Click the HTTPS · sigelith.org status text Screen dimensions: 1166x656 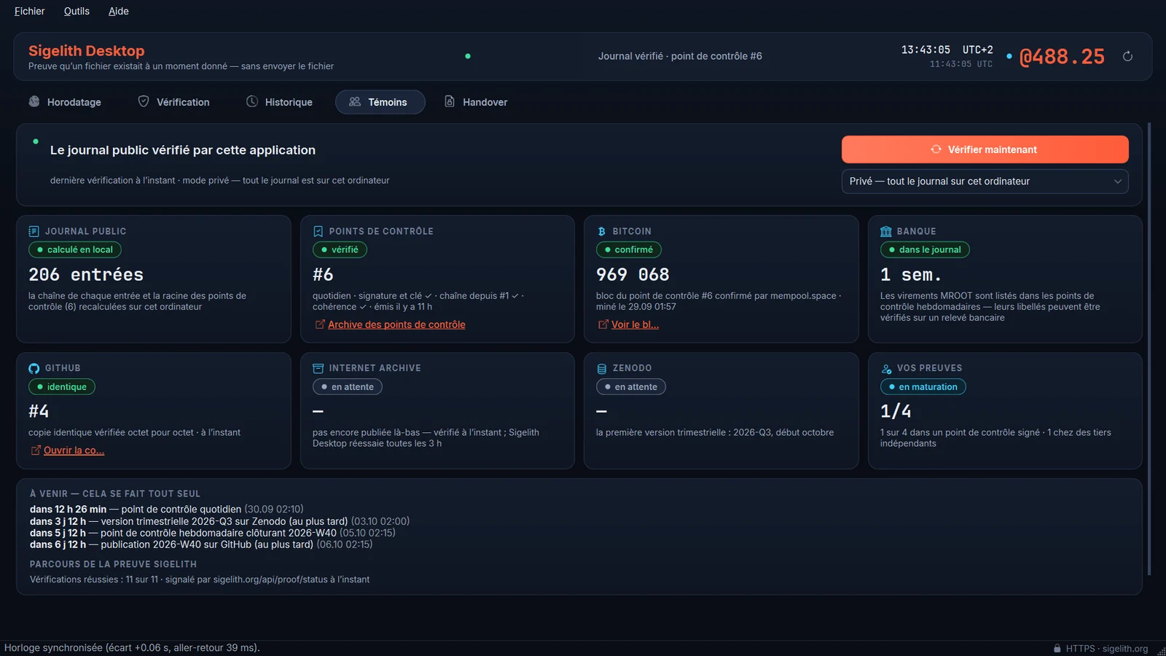pyautogui.click(x=1107, y=649)
